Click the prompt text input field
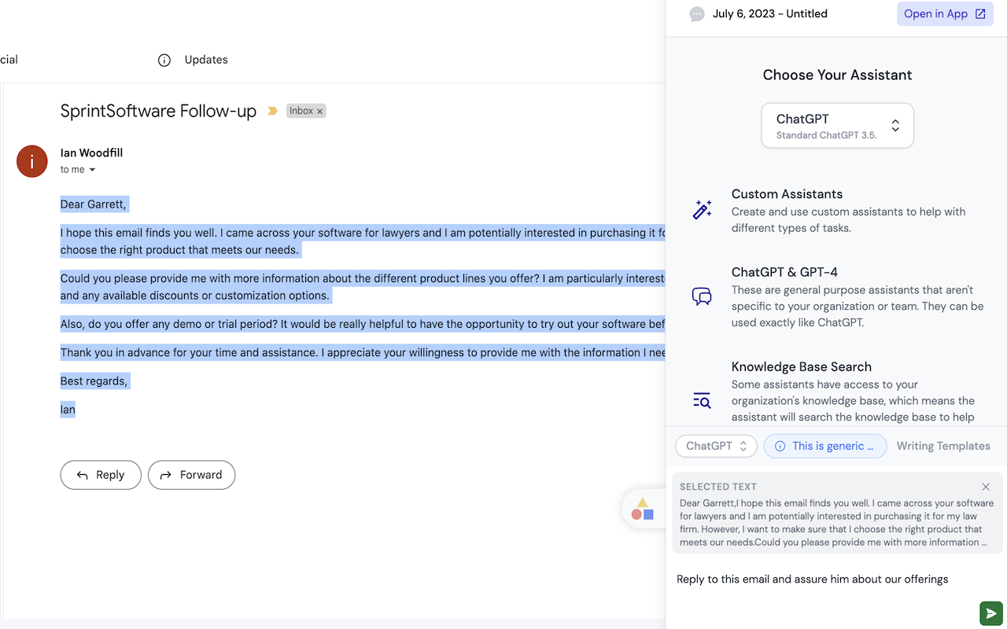Screen dimensions: 1007x629 point(818,579)
